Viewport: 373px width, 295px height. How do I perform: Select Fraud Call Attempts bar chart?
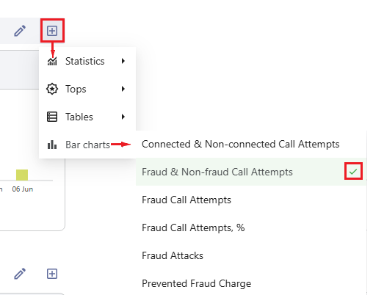(x=251, y=200)
